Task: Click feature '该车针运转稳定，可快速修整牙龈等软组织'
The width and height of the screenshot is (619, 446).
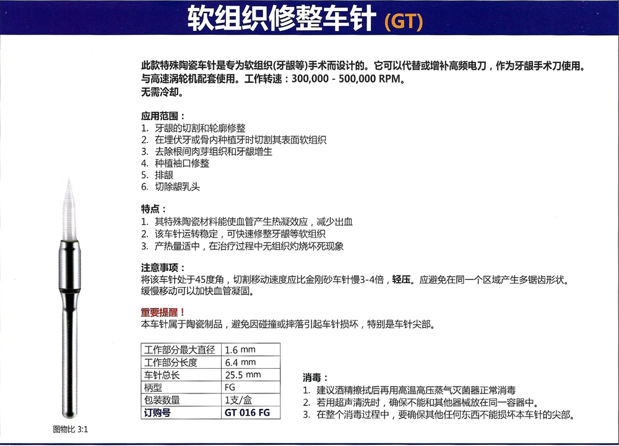Action: 240,234
